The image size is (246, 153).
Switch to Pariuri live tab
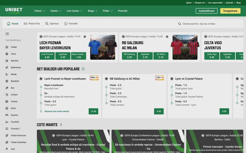point(32,23)
